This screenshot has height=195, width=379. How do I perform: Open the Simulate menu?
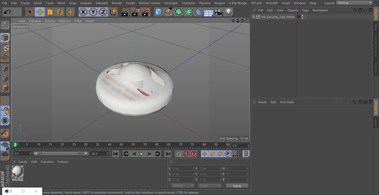(x=102, y=3)
